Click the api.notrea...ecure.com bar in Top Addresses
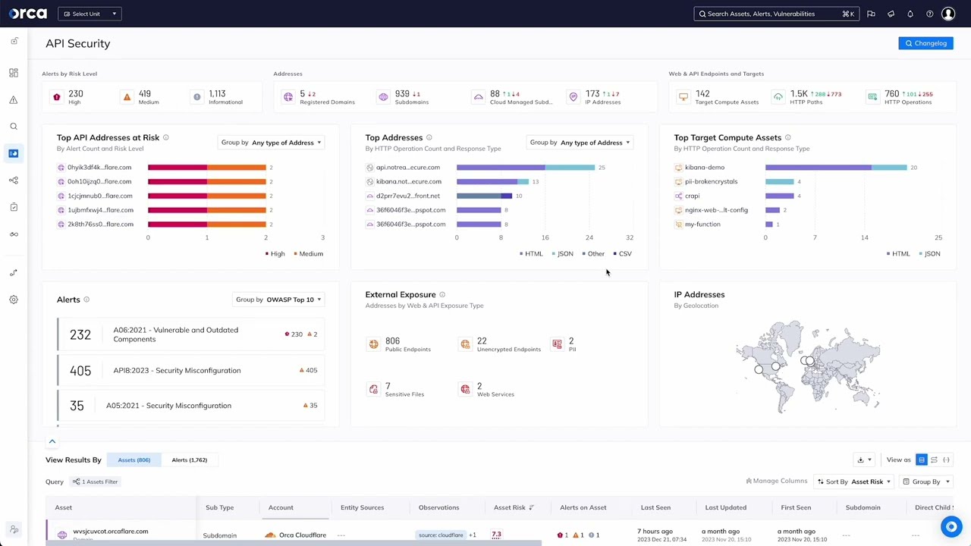This screenshot has width=971, height=546. tap(526, 167)
